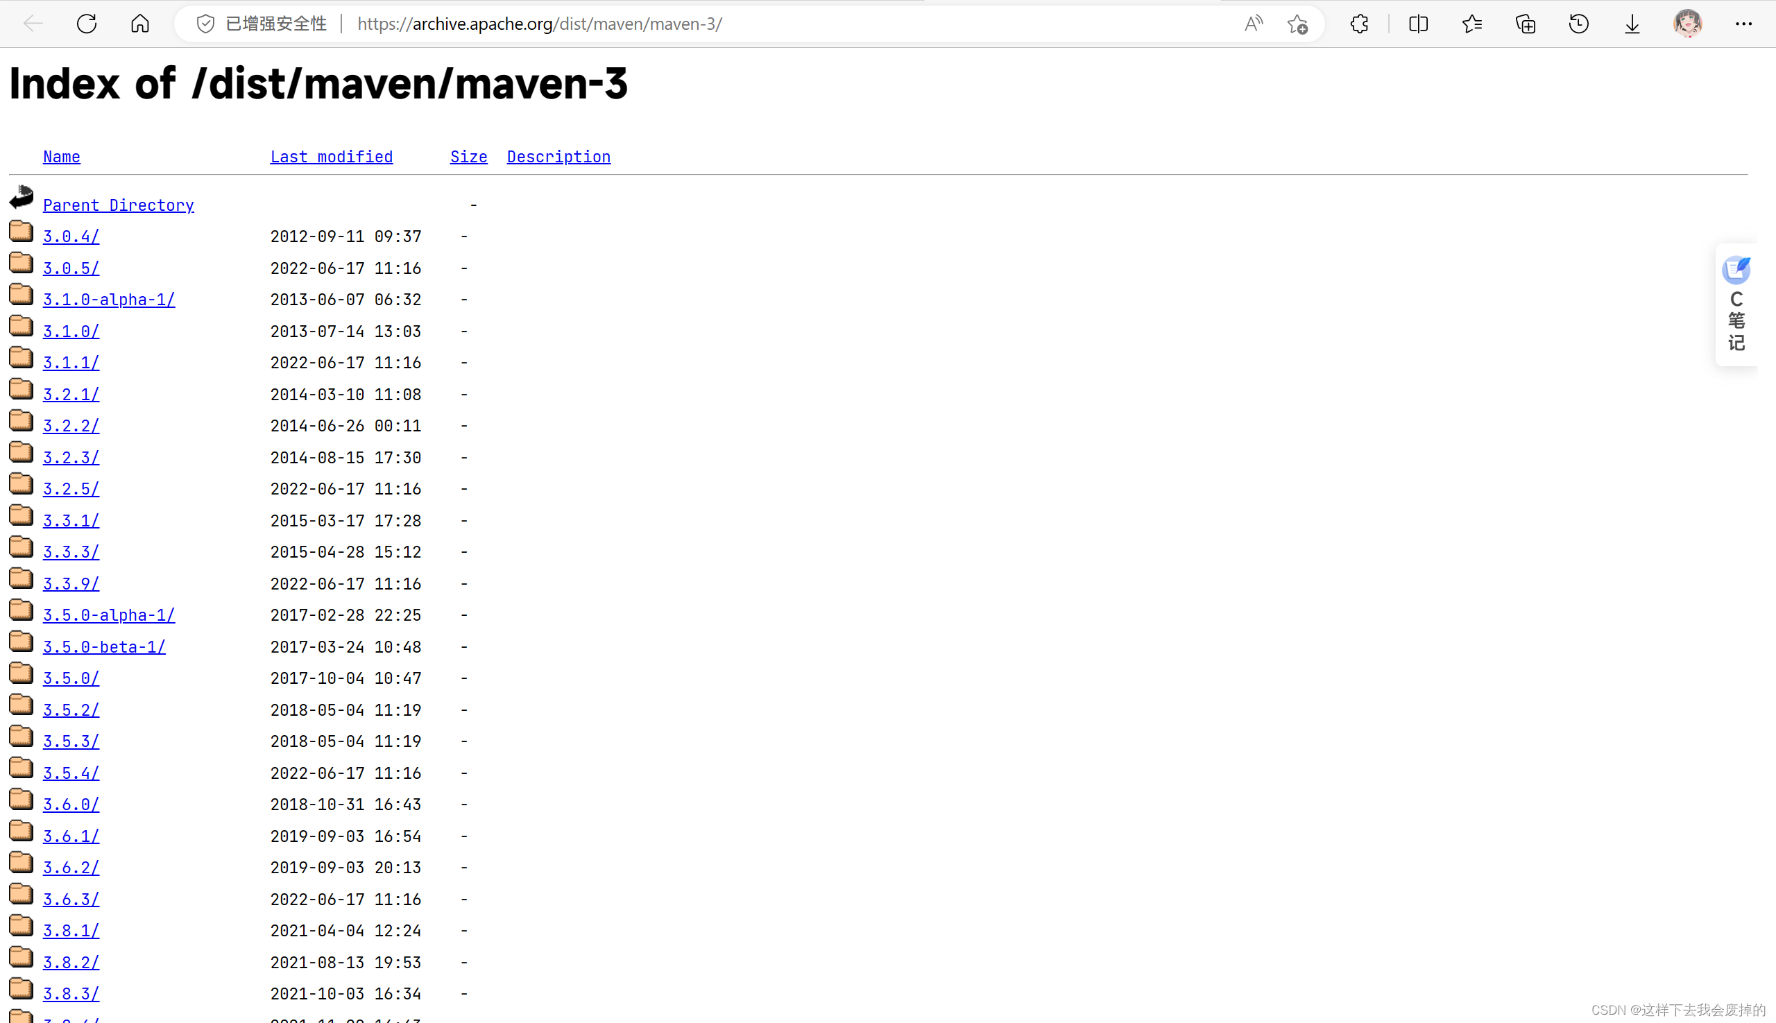Screen dimensions: 1776x1023
Task: Open the extensions puzzle icon
Action: click(x=1359, y=24)
